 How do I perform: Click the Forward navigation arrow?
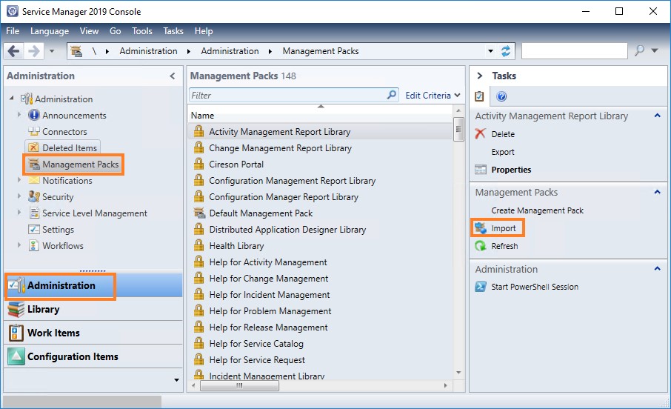tap(34, 51)
